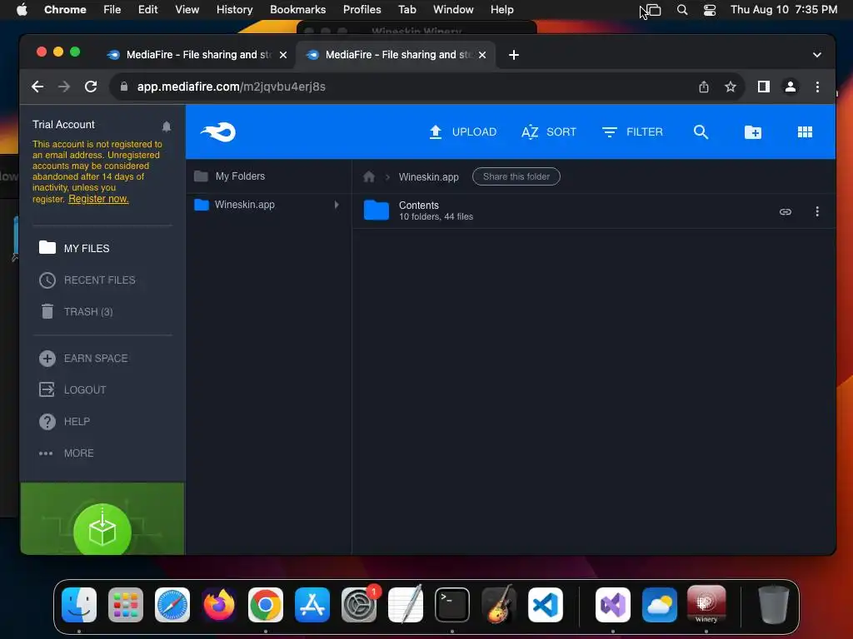Create a new folder with the folder-plus icon
Image resolution: width=853 pixels, height=639 pixels.
click(753, 132)
